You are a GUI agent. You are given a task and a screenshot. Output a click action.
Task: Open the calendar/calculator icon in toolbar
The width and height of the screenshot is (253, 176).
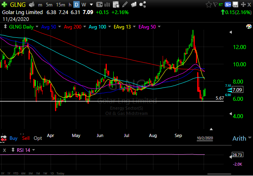(x=116, y=5)
